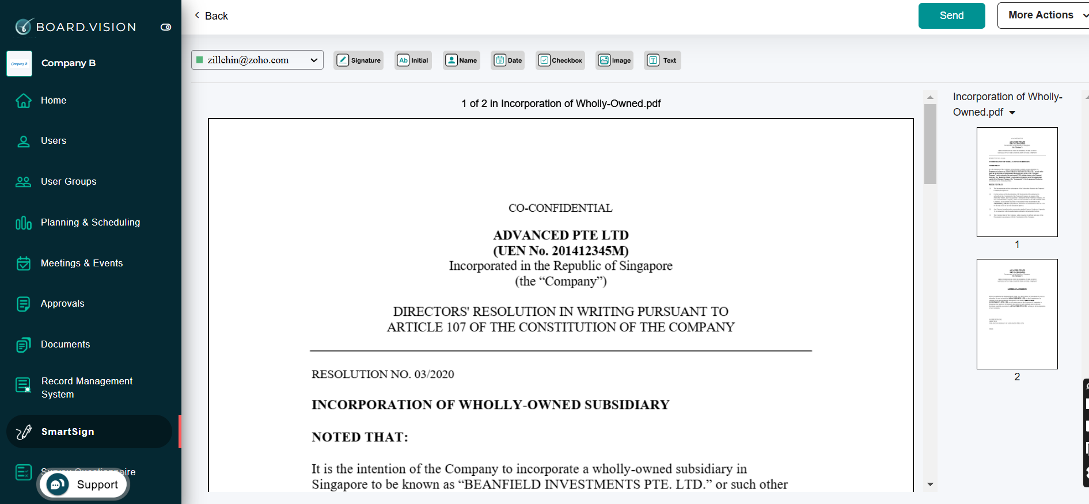1089x504 pixels.
Task: Select the Checkbox field tool
Action: [x=560, y=60]
